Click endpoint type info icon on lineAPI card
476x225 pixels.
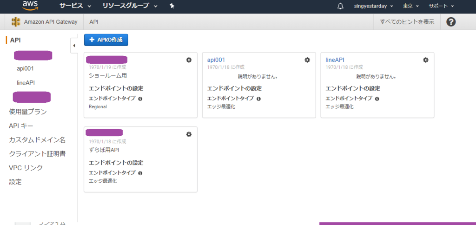click(x=377, y=99)
